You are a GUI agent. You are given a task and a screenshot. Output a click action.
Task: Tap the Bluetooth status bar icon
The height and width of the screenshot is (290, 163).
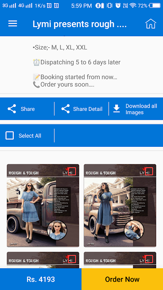(97, 5)
